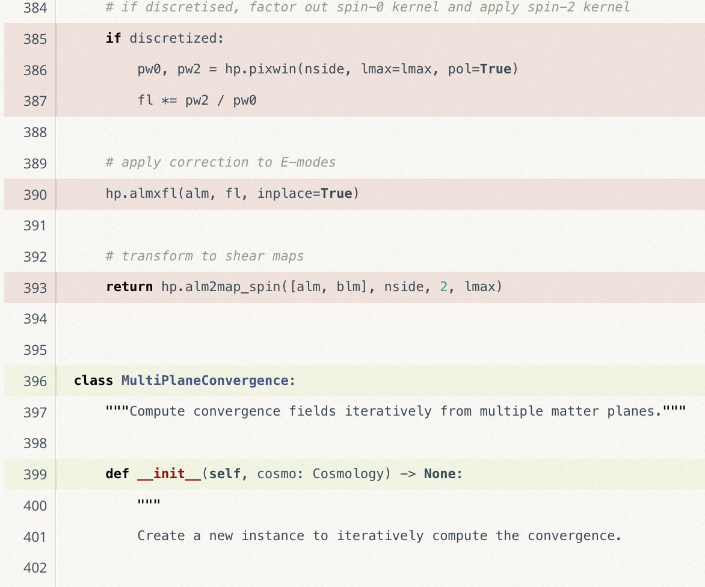705x587 pixels.
Task: Click the Cosmology type annotation
Action: tap(348, 474)
